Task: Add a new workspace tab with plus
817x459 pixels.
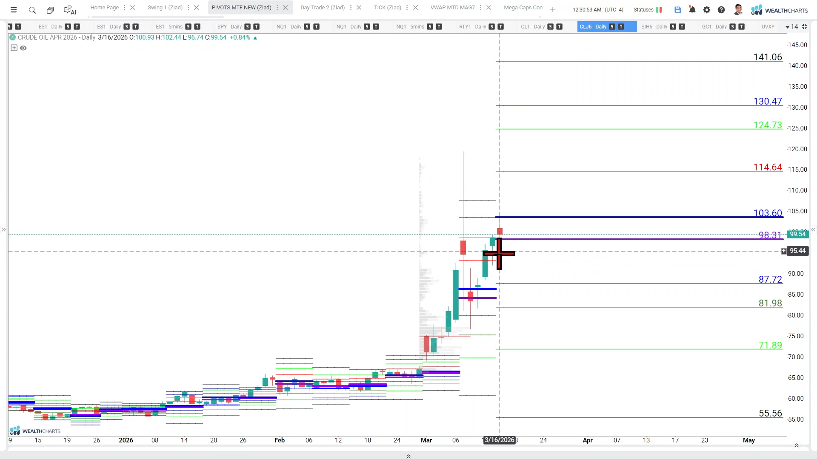Action: (x=552, y=10)
